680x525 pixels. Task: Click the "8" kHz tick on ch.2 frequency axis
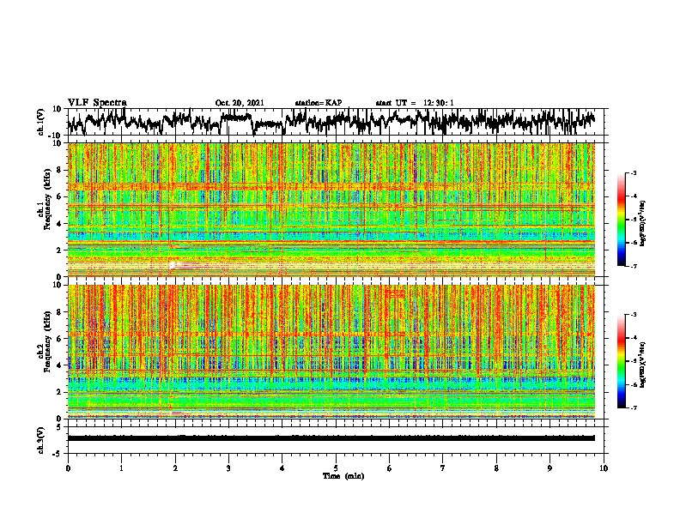(60, 312)
